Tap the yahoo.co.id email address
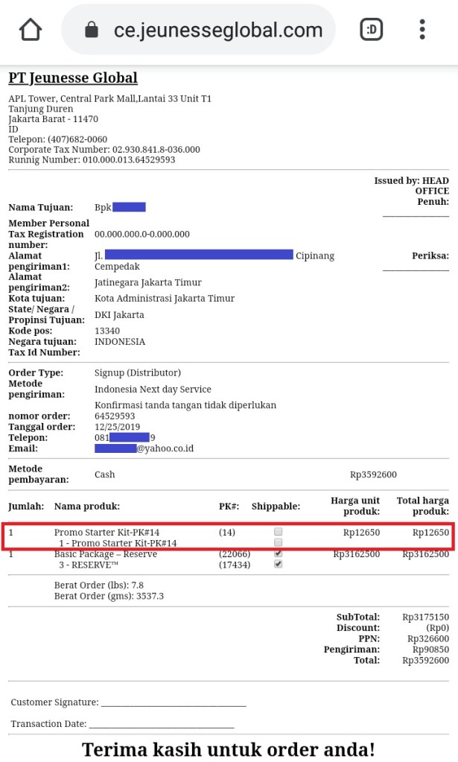This screenshot has width=458, height=762. tap(144, 448)
